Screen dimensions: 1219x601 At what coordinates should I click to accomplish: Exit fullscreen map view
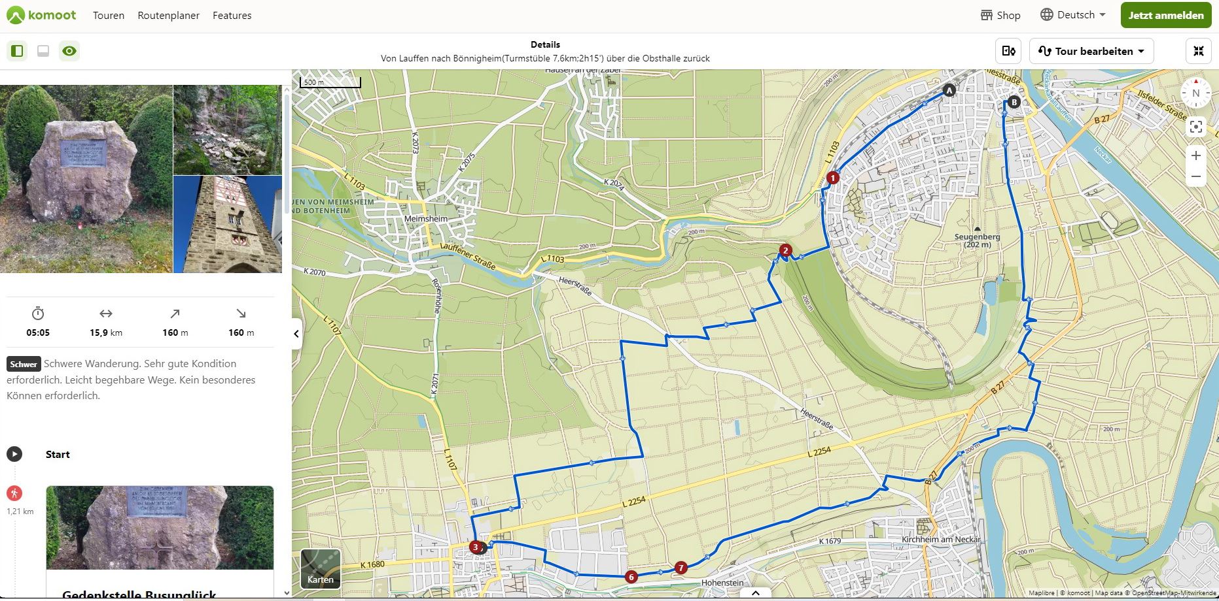[1198, 51]
